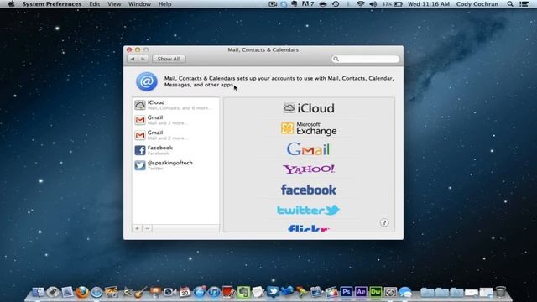Image resolution: width=537 pixels, height=302 pixels.
Task: Click the plus button to add account
Action: tap(137, 228)
